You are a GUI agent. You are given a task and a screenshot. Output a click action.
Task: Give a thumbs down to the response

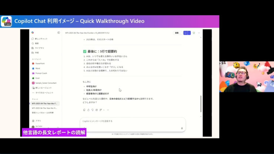[93, 110]
